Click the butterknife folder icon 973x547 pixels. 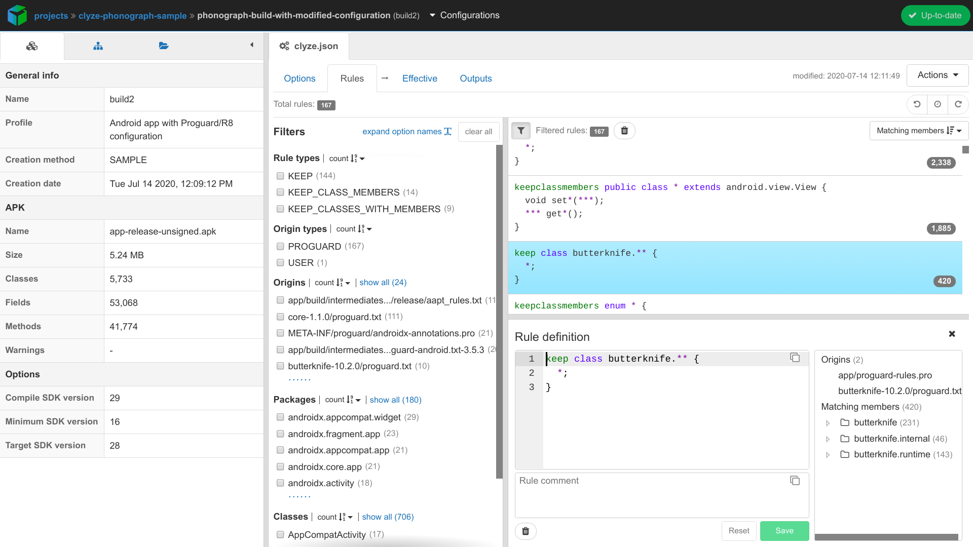coord(845,422)
